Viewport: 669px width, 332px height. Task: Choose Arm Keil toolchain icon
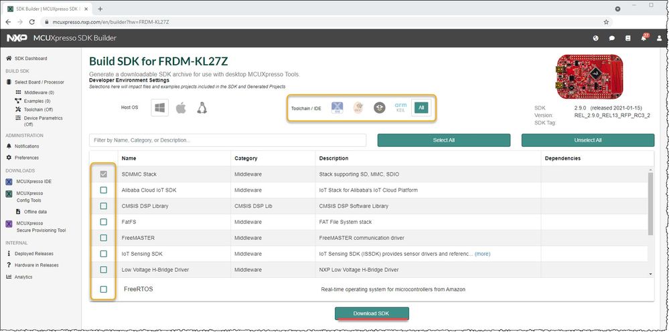[x=400, y=108]
